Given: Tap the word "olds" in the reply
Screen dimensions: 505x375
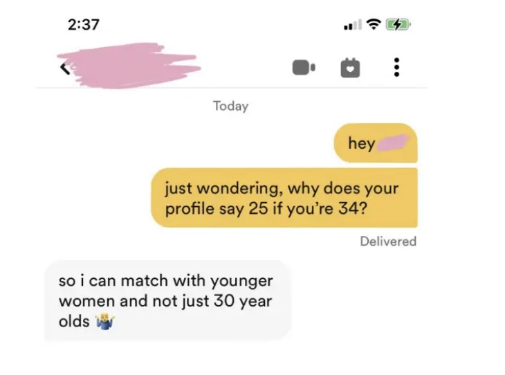Looking at the screenshot, I should click(x=74, y=321).
